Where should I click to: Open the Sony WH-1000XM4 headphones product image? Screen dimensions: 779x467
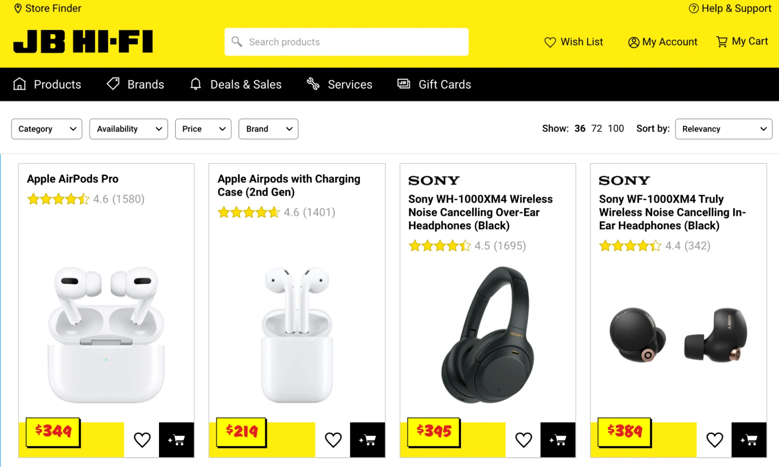point(488,334)
